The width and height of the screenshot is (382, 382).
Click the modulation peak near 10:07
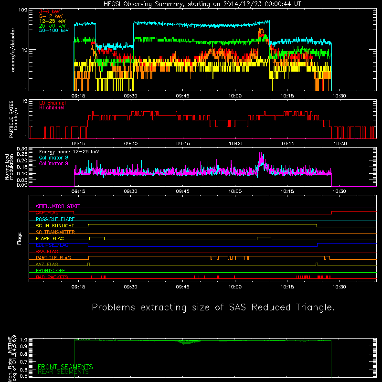click(261, 159)
